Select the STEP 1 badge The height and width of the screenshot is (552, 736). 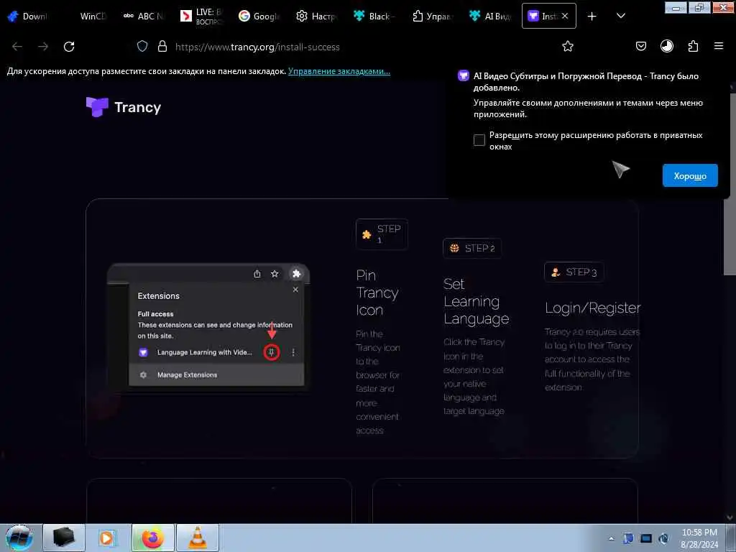click(x=382, y=234)
